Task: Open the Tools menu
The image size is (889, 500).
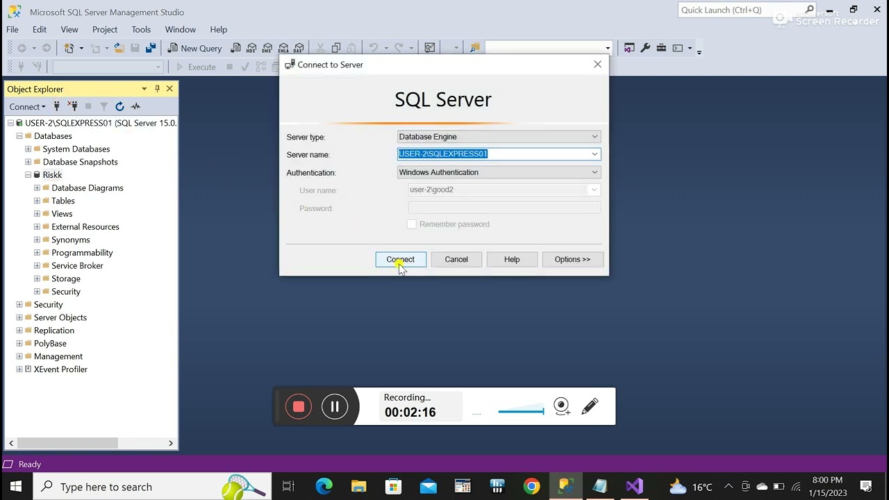Action: coord(141,29)
